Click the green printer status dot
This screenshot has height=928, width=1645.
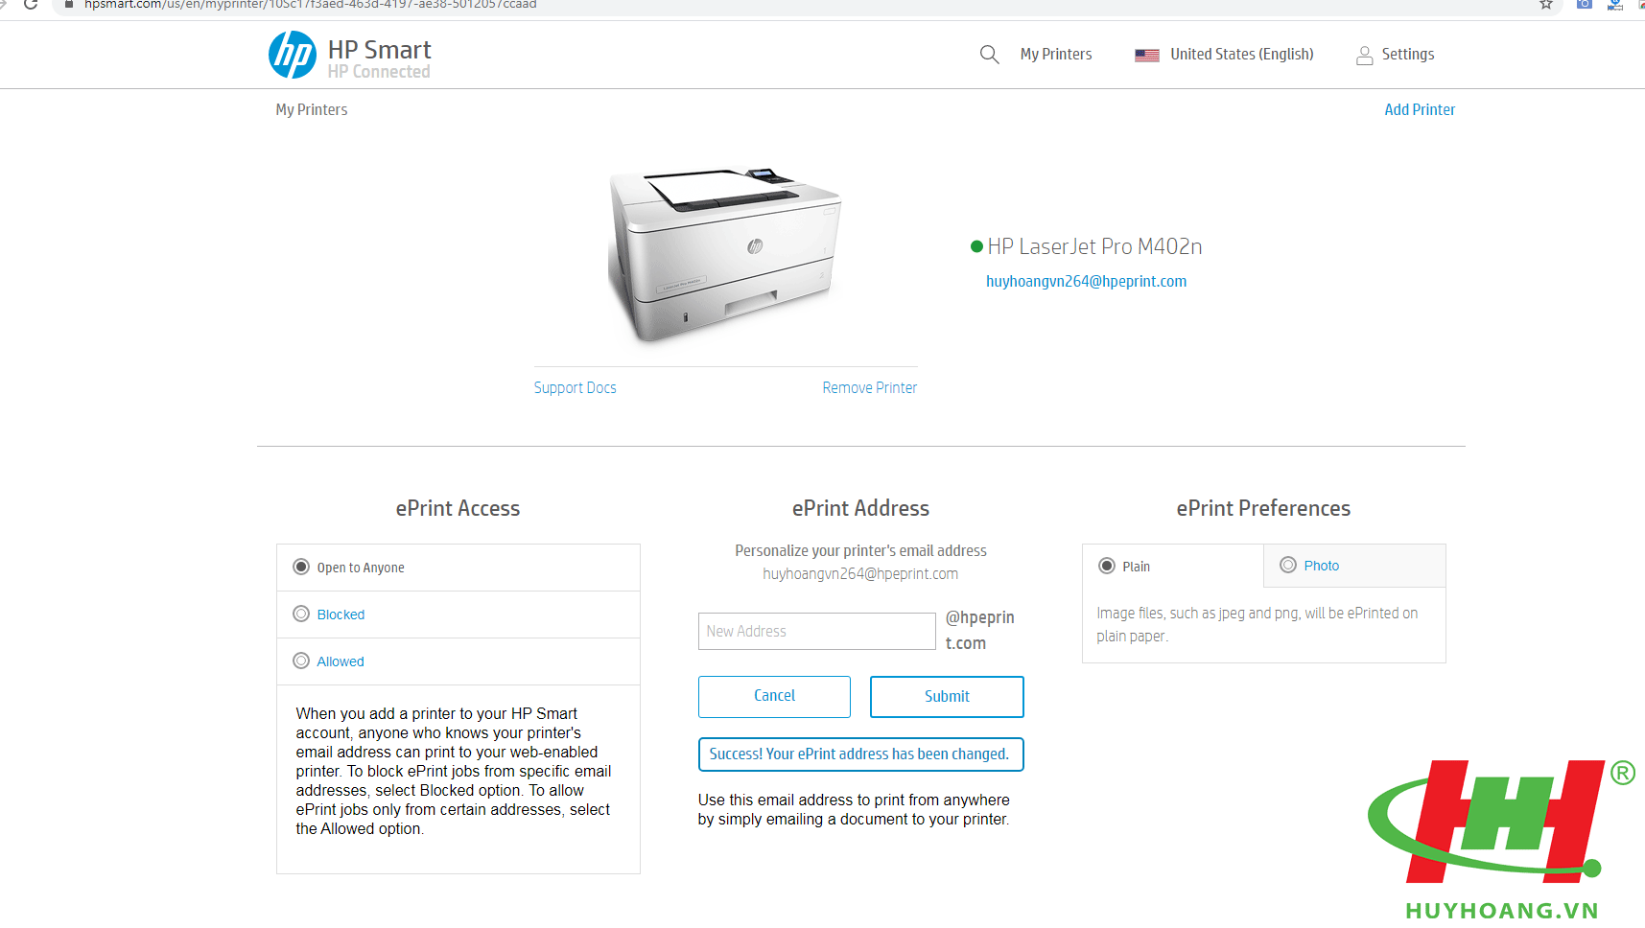coord(976,246)
